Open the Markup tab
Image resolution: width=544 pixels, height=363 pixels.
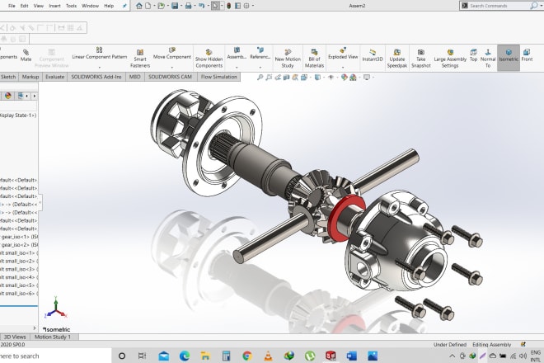click(x=30, y=77)
